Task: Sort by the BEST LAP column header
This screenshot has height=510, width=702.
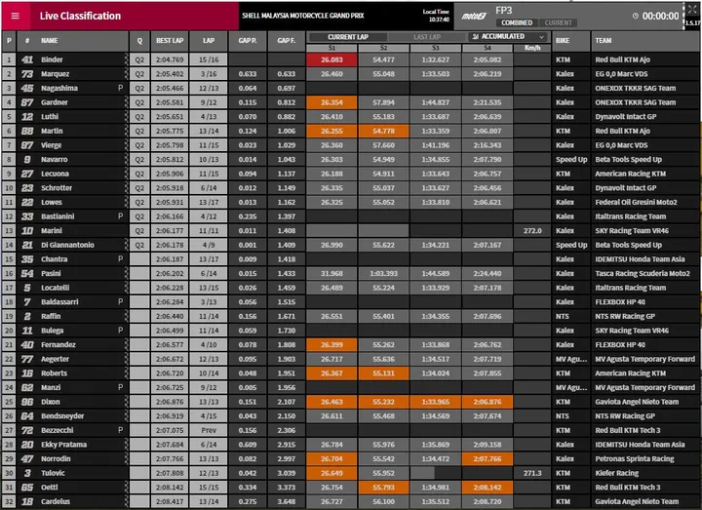Action: coord(170,41)
